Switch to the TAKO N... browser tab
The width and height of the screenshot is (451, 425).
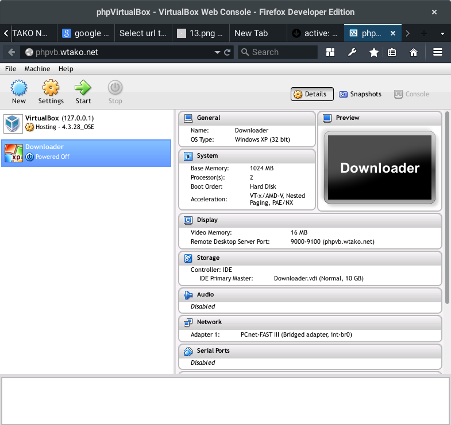click(x=34, y=33)
